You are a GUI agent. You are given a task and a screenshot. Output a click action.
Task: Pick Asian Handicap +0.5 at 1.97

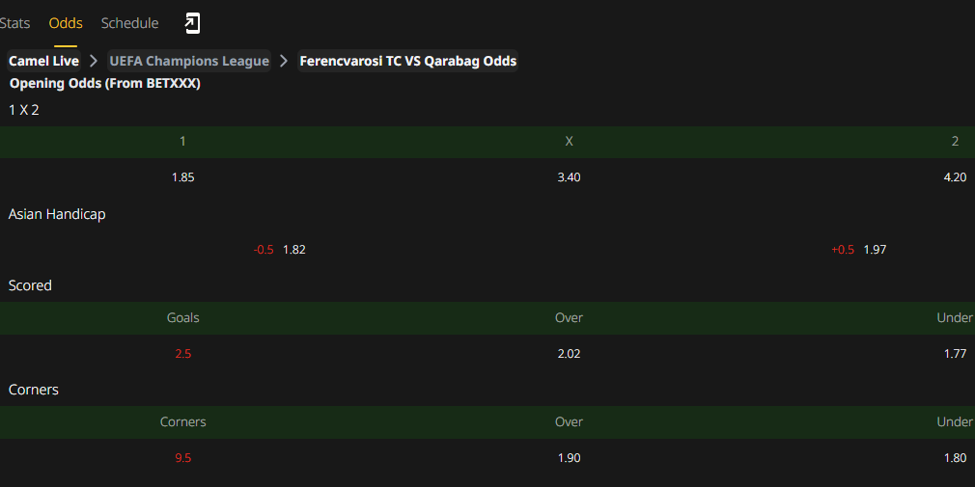(858, 250)
